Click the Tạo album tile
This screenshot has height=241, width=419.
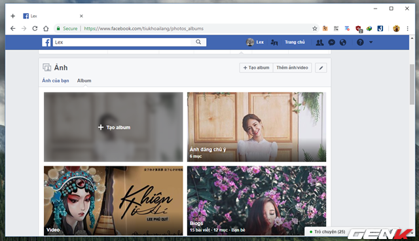pyautogui.click(x=113, y=127)
